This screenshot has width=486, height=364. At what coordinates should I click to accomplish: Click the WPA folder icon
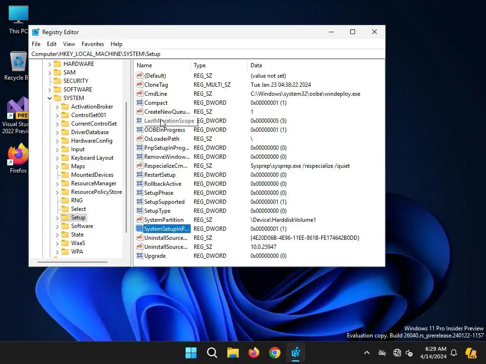click(65, 251)
